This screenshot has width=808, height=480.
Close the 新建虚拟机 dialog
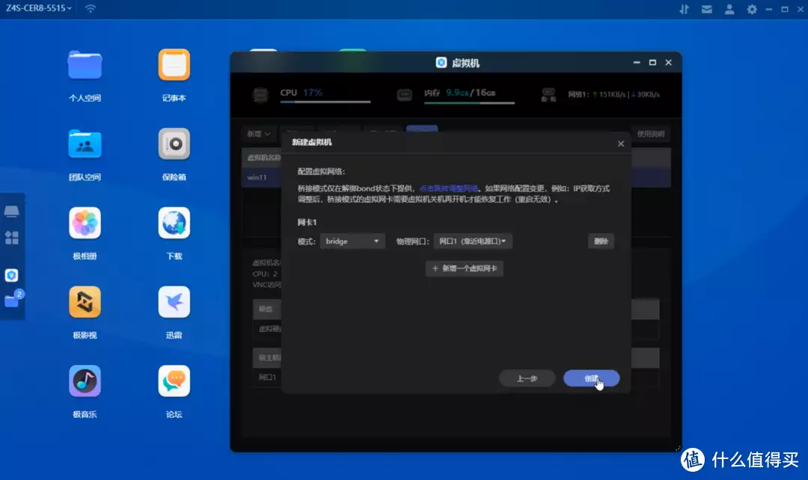(621, 144)
